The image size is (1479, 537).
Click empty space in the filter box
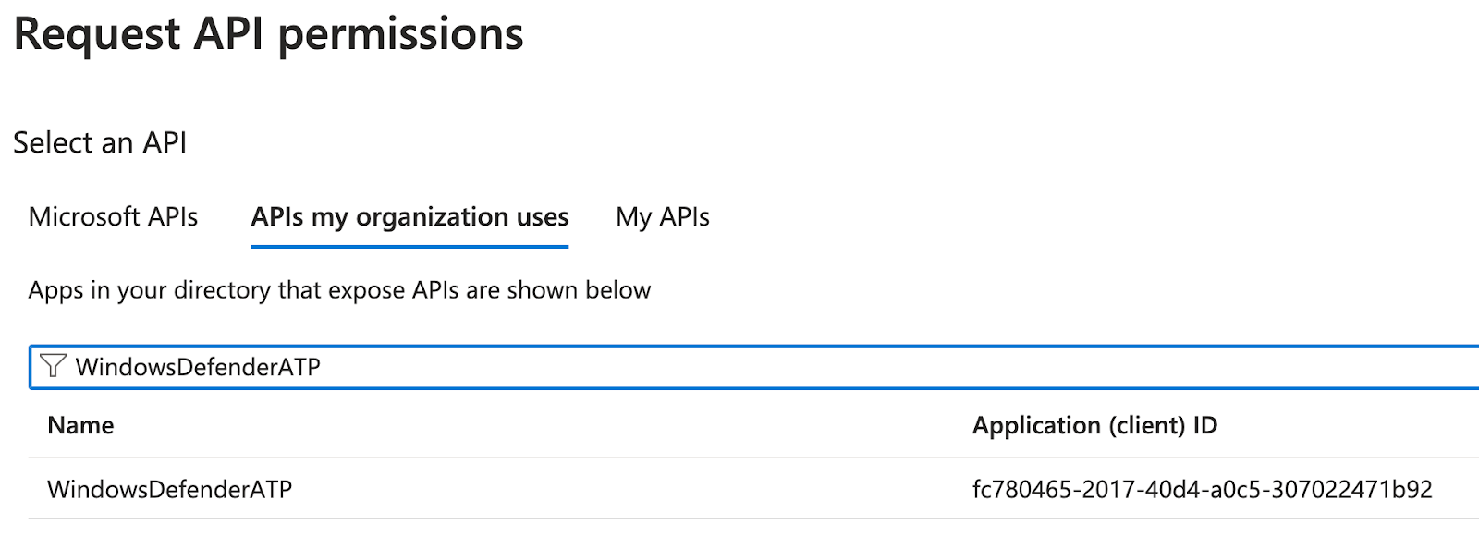coord(832,367)
